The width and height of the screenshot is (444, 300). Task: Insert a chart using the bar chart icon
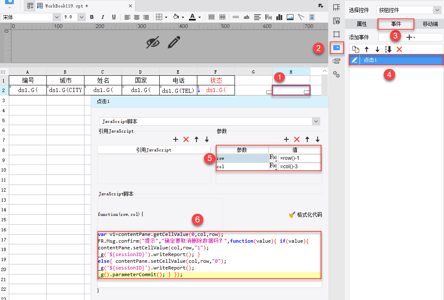pos(279,17)
